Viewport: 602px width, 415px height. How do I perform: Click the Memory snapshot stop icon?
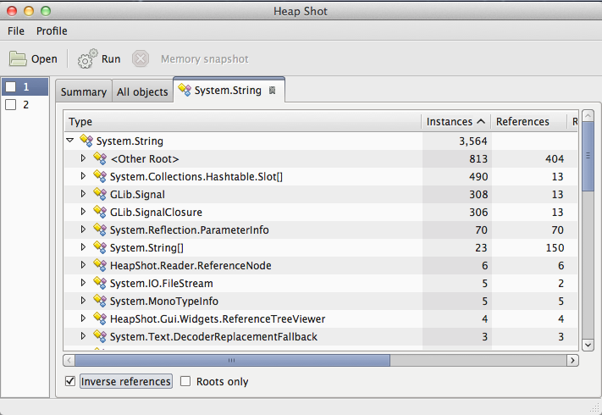coord(141,58)
